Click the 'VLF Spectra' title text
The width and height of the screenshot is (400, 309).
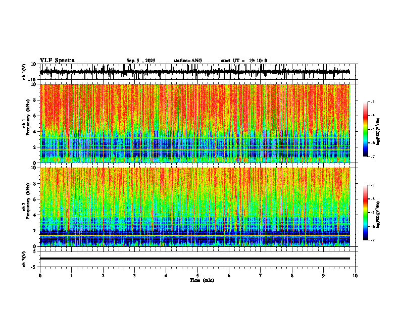pos(57,61)
